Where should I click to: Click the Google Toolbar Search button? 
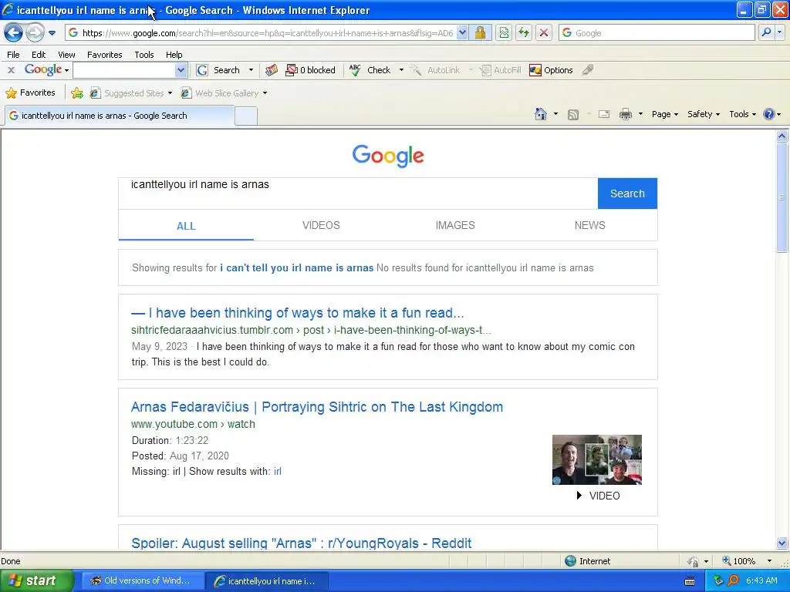pyautogui.click(x=218, y=70)
